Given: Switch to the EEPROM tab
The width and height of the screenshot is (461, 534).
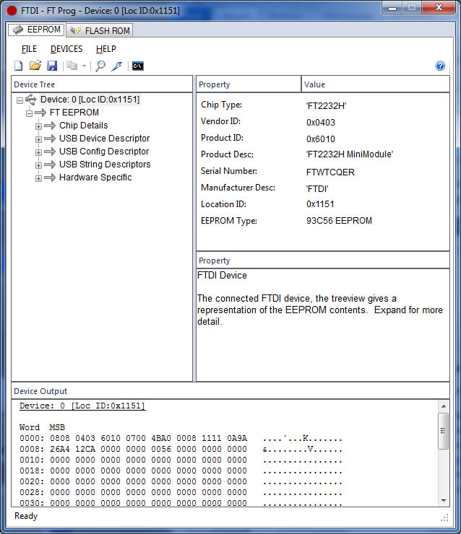Looking at the screenshot, I should point(36,30).
